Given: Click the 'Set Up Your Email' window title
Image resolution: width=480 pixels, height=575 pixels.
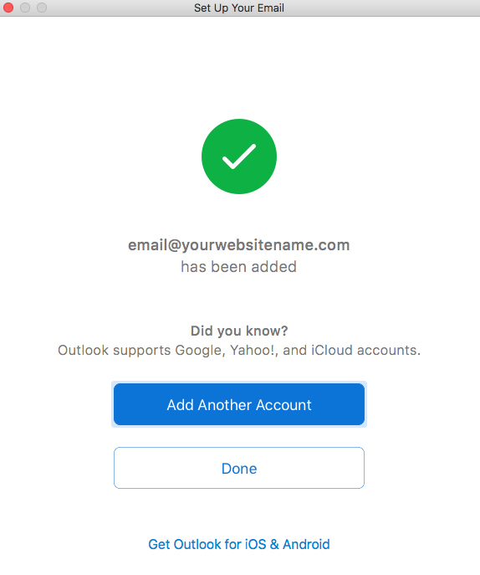Looking at the screenshot, I should 239,8.
